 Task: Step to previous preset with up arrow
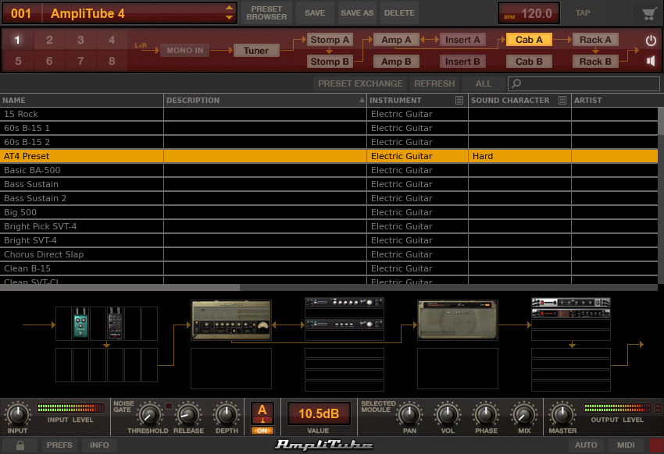[229, 8]
